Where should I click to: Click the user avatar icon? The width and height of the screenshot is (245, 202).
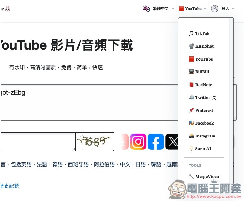[214, 8]
